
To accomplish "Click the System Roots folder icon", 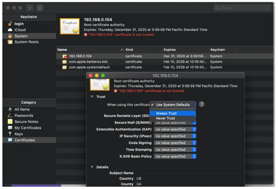I will (10, 42).
